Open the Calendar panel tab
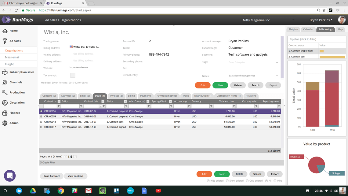Viewport: 348px width, 196px height. (308, 29)
